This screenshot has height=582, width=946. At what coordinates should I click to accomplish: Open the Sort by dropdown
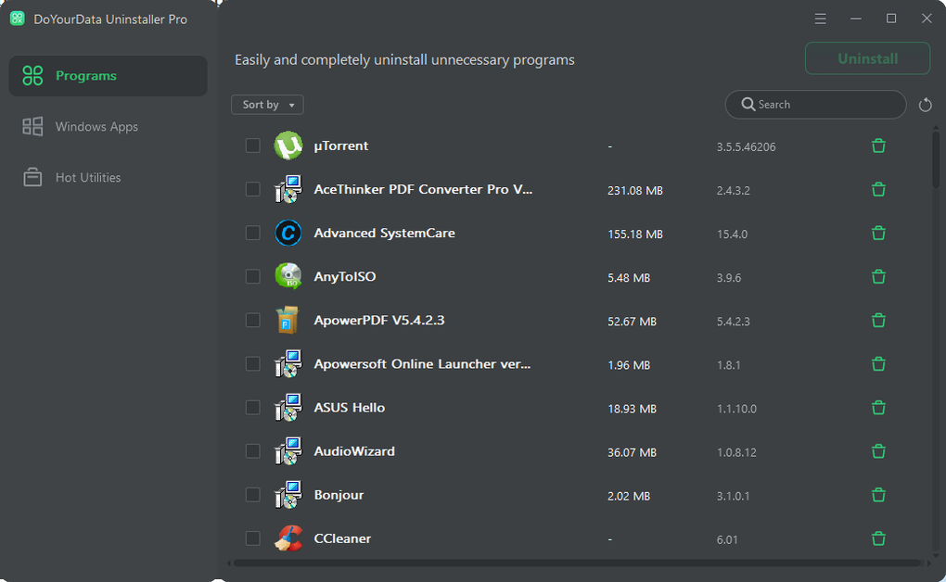click(267, 105)
